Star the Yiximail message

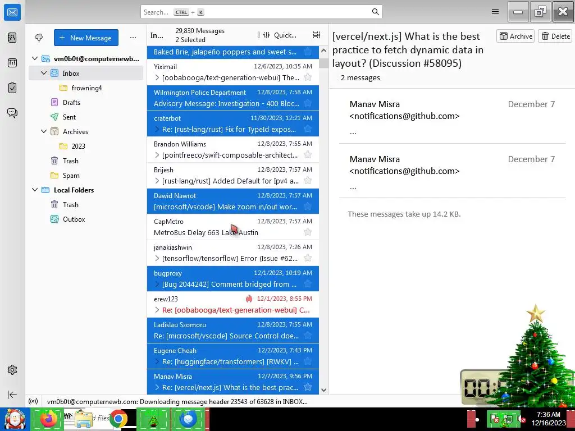coord(308,77)
